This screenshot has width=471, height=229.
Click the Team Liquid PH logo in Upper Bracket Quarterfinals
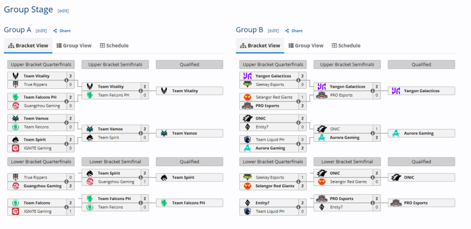247,140
